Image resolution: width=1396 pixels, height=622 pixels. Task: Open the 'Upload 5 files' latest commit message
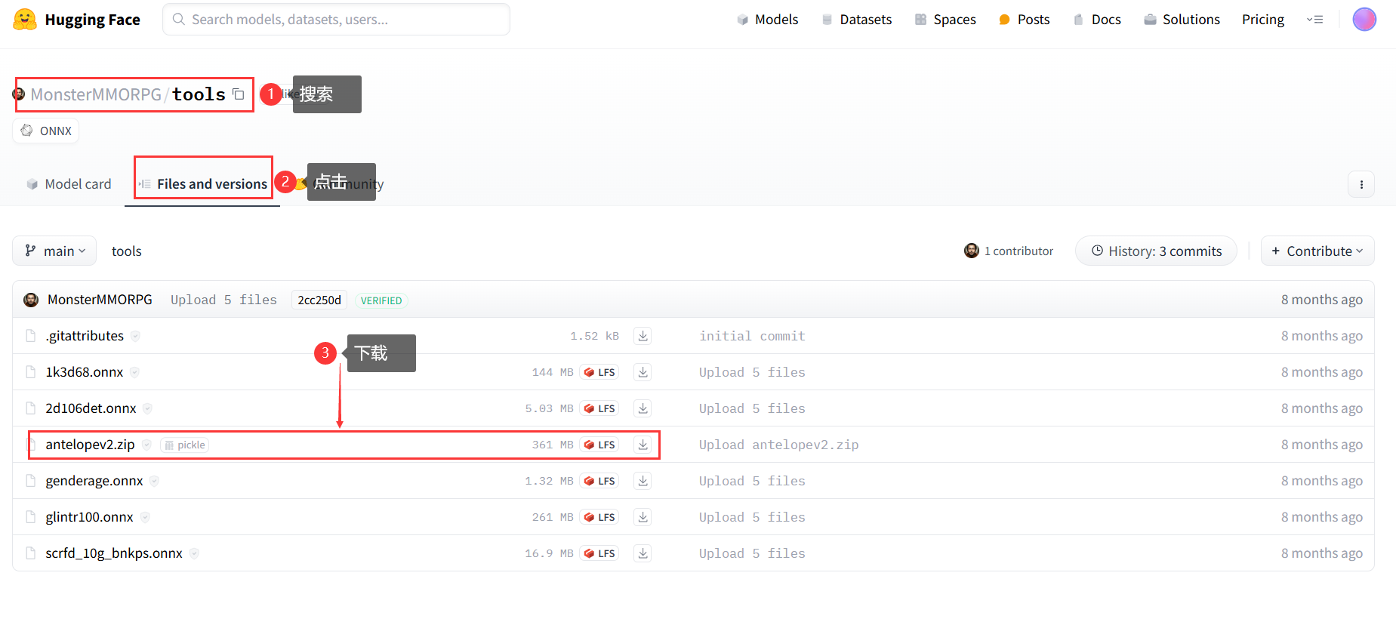223,300
